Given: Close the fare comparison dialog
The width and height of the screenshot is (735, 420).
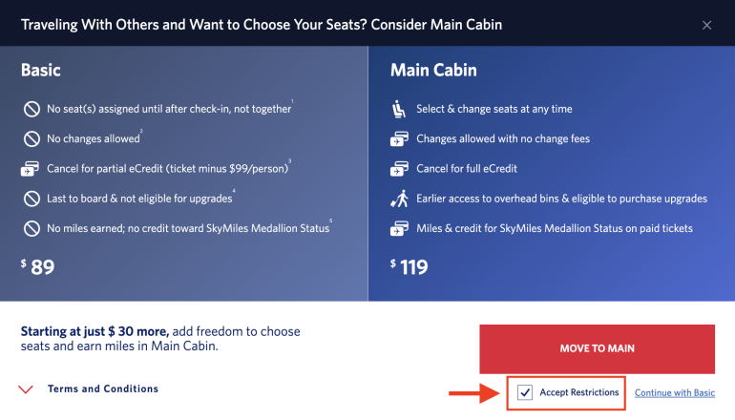Looking at the screenshot, I should coord(707,25).
